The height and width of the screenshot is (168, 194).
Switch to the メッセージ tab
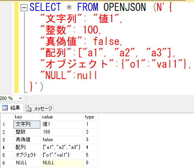[x=39, y=108]
